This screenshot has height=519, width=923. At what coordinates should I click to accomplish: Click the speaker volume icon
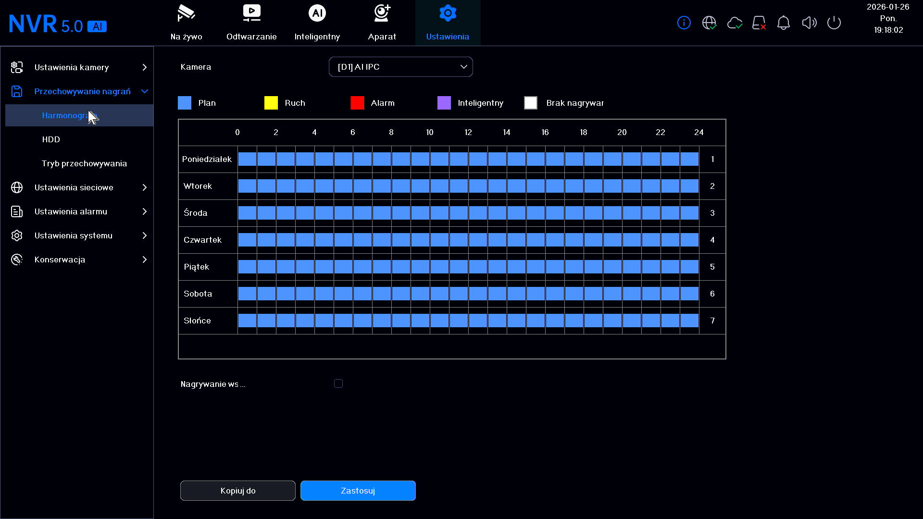click(x=809, y=23)
